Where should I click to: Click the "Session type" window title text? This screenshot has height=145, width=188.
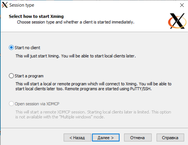(x=22, y=5)
